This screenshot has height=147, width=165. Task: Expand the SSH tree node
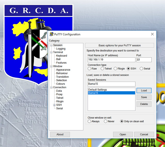tap(54, 105)
